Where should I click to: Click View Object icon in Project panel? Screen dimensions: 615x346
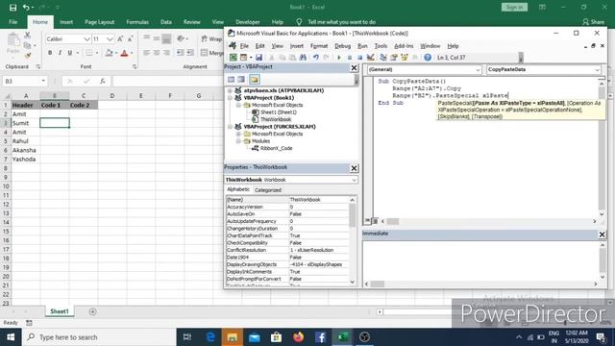(x=241, y=79)
